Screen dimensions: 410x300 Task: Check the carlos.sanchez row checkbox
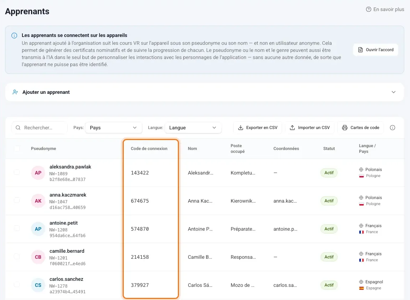tap(17, 284)
